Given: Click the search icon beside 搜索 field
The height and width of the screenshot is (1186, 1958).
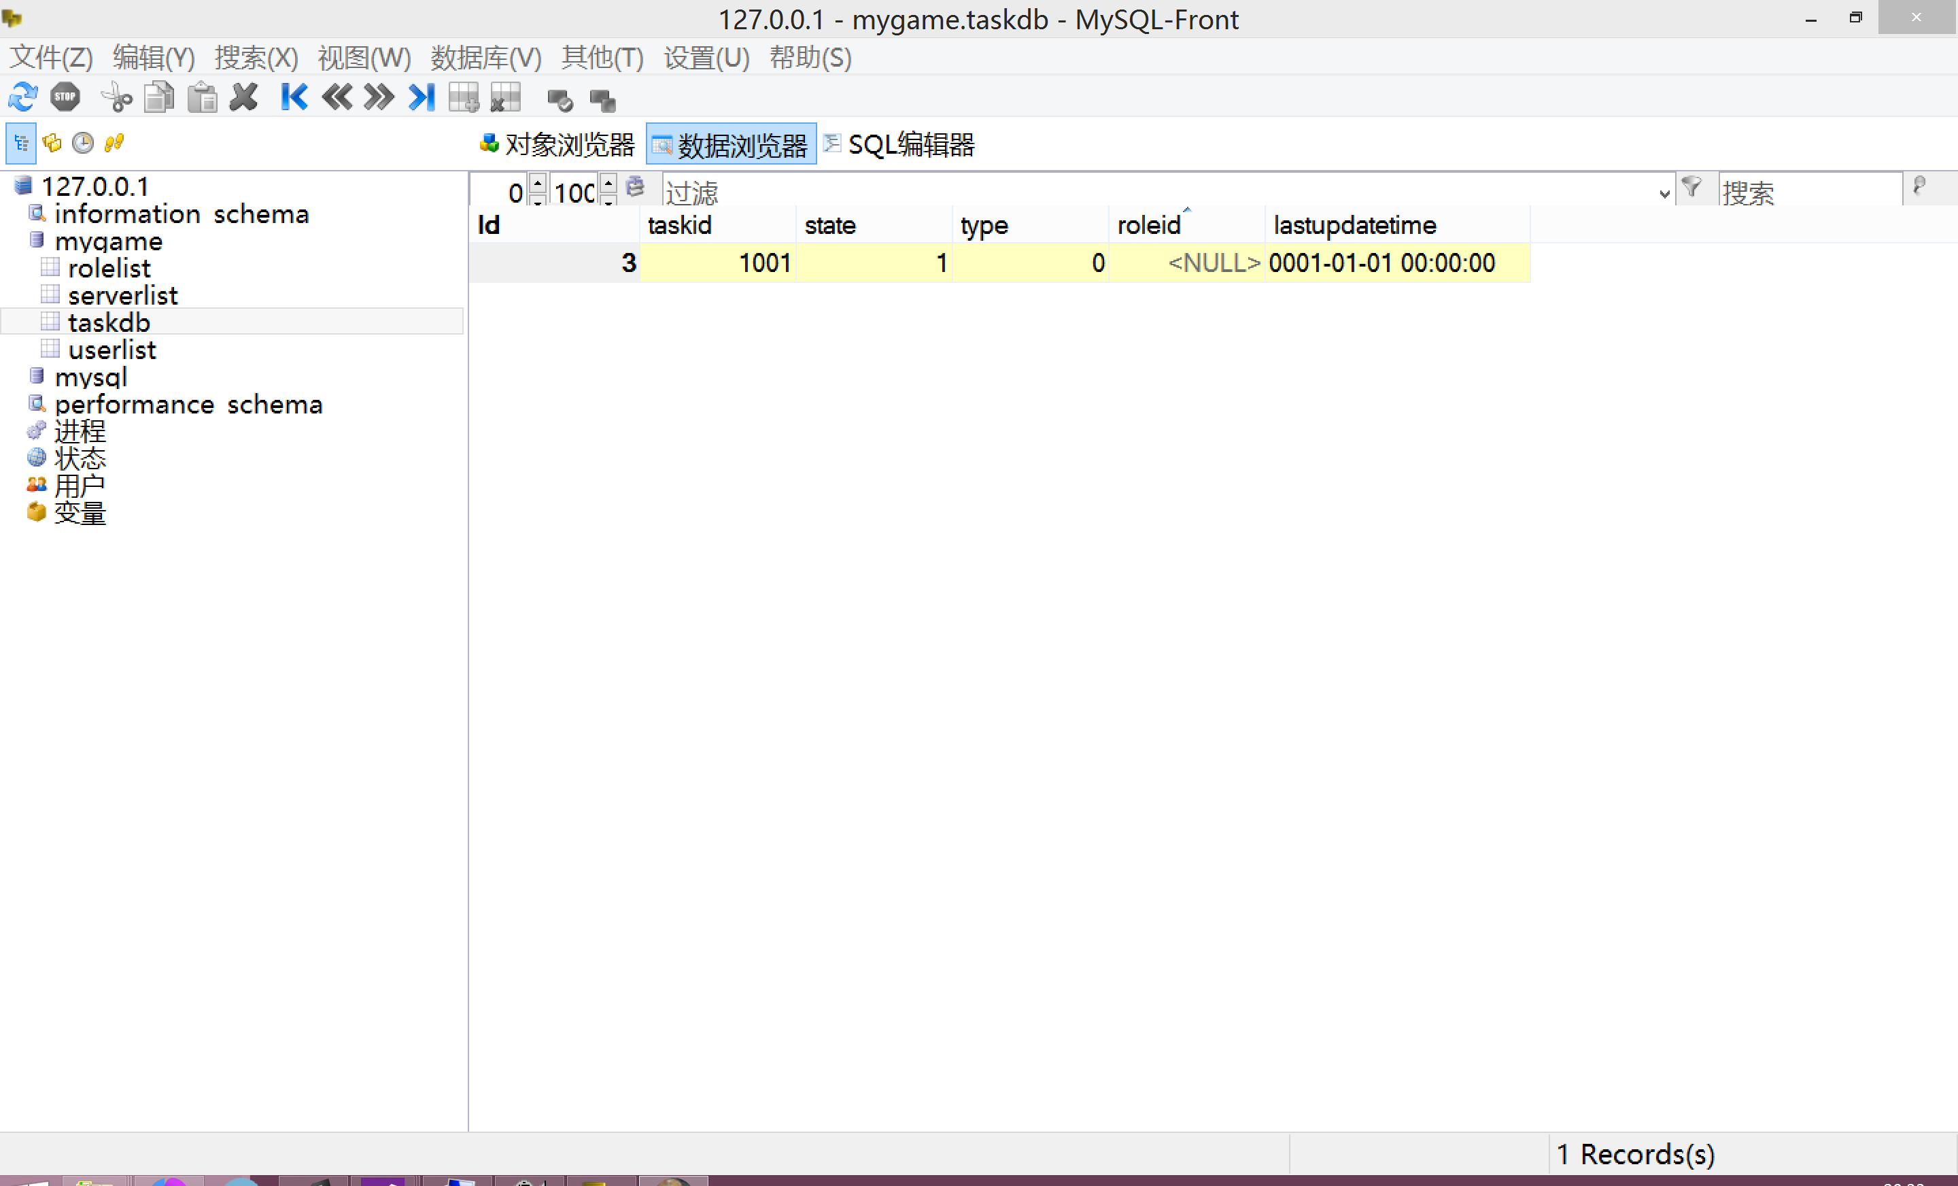Looking at the screenshot, I should pyautogui.click(x=1919, y=188).
